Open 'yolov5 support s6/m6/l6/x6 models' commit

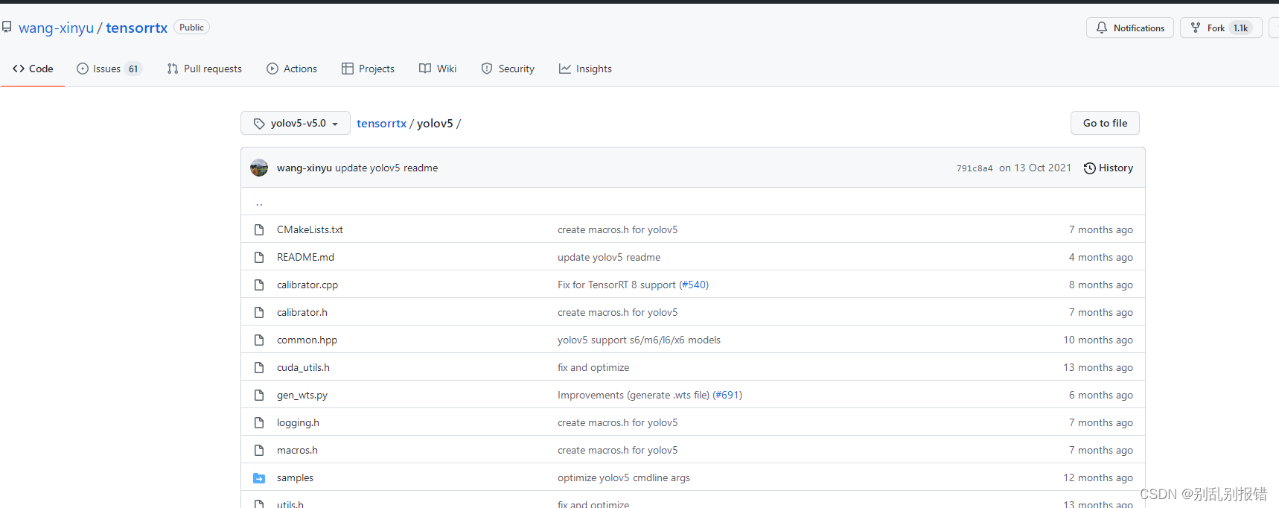coord(639,340)
